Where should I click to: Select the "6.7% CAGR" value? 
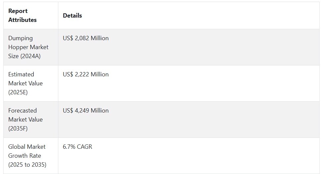click(x=77, y=147)
